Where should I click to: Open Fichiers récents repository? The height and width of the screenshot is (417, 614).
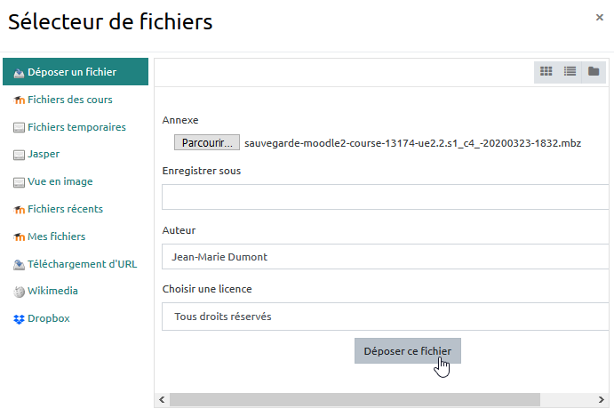(65, 209)
